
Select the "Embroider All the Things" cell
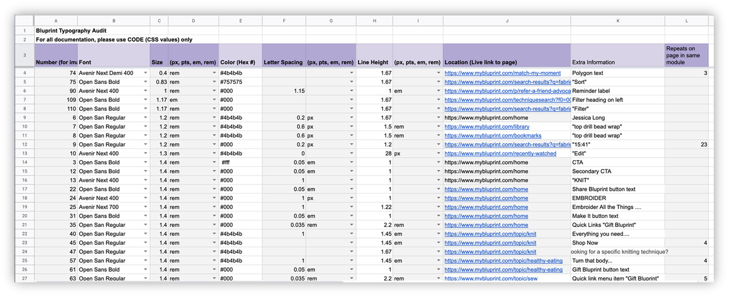pos(618,207)
